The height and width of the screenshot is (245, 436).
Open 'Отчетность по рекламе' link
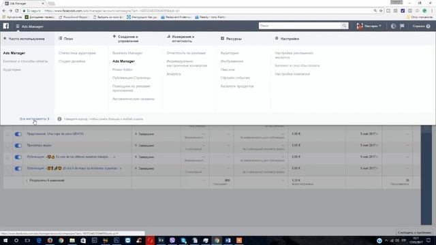(186, 53)
